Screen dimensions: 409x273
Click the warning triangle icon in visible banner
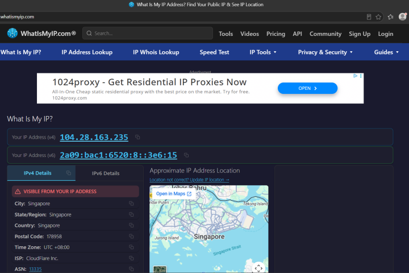[x=18, y=192]
